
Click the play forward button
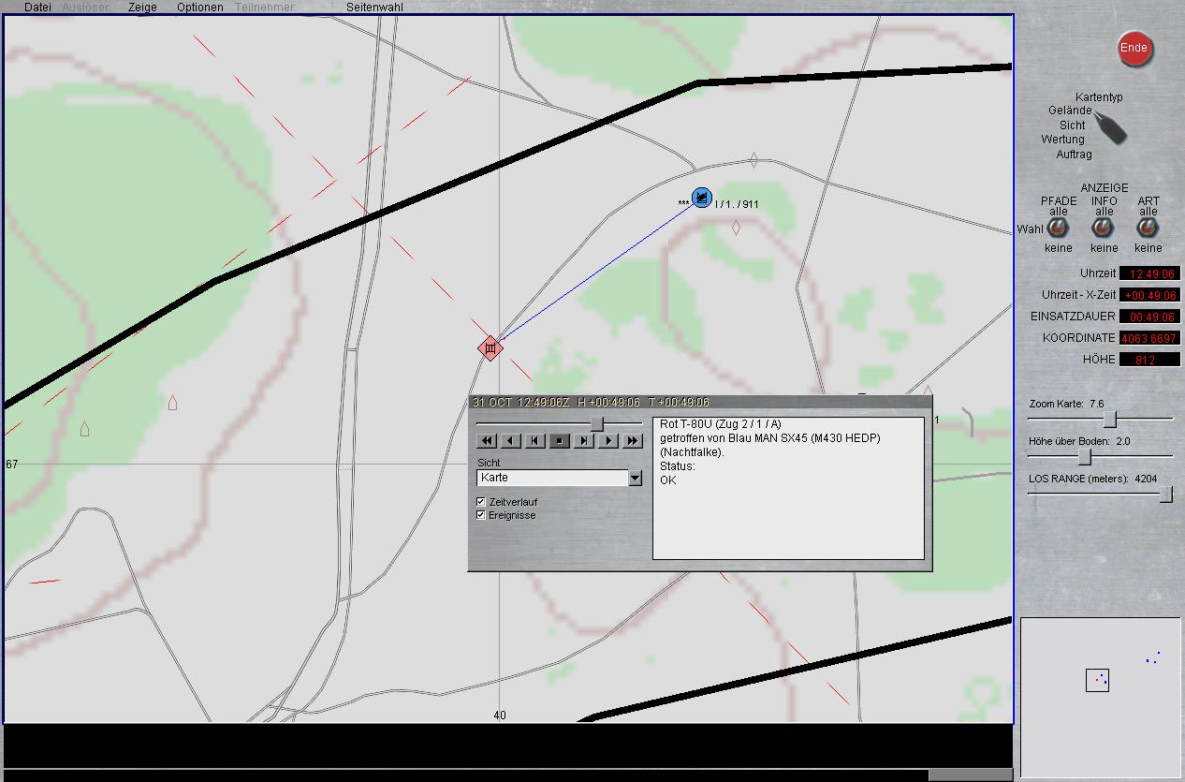pos(608,440)
